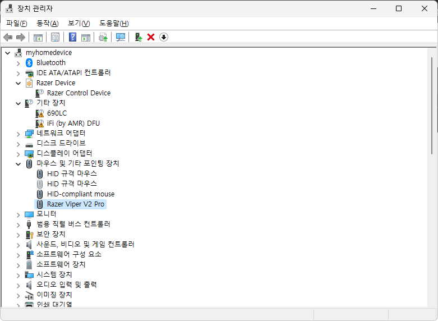Image resolution: width=438 pixels, height=321 pixels.
Task: Click the display adapter icon 디스플레이 어댑터
Action: coord(29,154)
